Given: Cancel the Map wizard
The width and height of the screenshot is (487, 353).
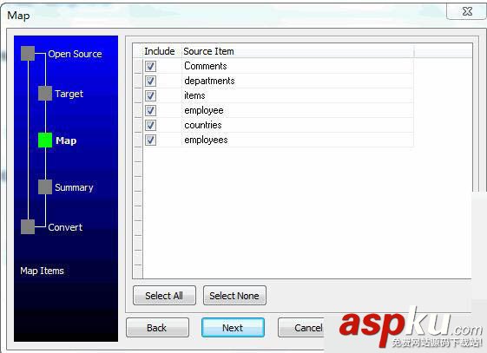Looking at the screenshot, I should pos(301,328).
